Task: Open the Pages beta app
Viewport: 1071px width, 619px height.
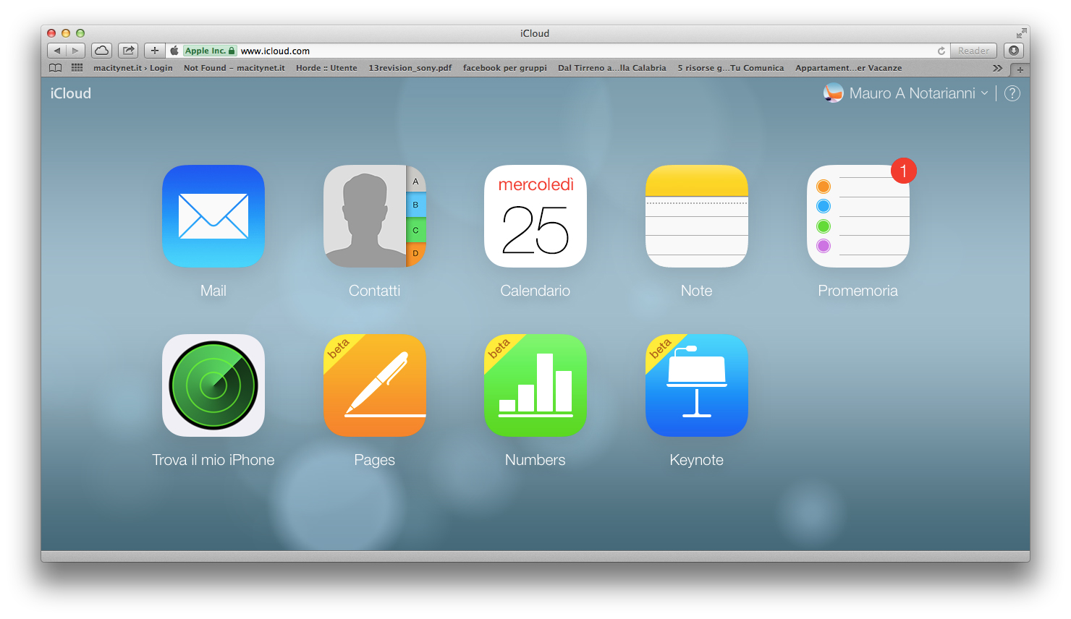Action: tap(375, 385)
